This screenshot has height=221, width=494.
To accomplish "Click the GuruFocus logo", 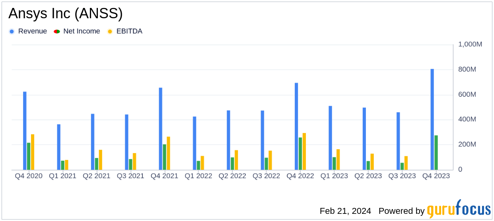I will tap(459, 209).
